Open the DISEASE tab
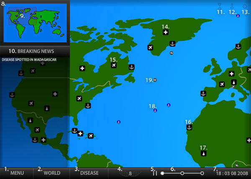Image resolution: width=251 pixels, height=179 pixels. pos(89,173)
